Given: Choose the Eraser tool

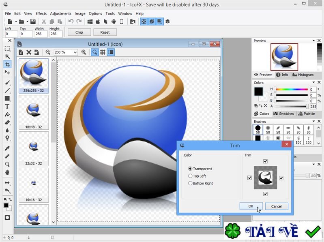Looking at the screenshot, I should click(x=7, y=122).
